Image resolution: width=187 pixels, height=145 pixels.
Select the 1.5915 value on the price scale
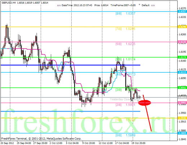(x=182, y=122)
